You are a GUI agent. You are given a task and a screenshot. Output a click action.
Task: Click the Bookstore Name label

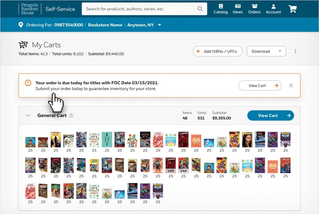105,25
